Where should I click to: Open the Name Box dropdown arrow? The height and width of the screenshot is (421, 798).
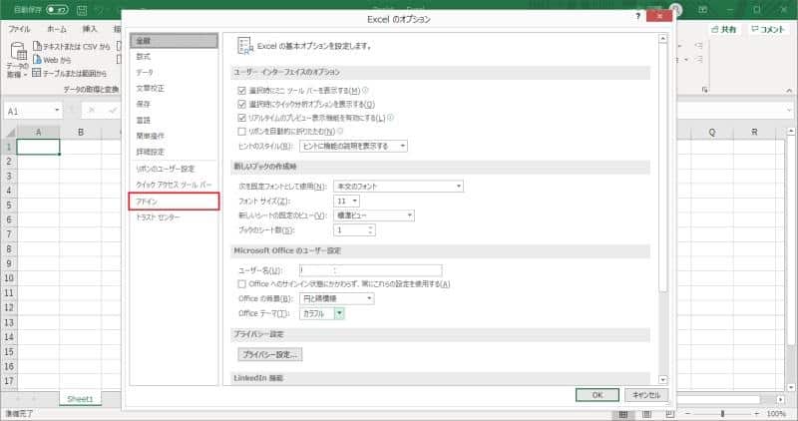(57, 111)
